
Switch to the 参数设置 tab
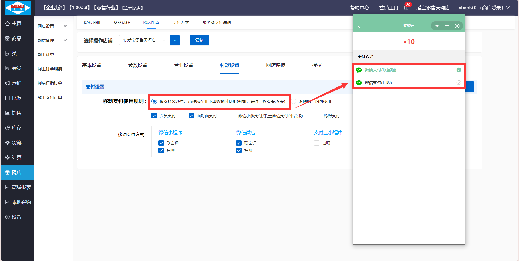click(x=138, y=65)
